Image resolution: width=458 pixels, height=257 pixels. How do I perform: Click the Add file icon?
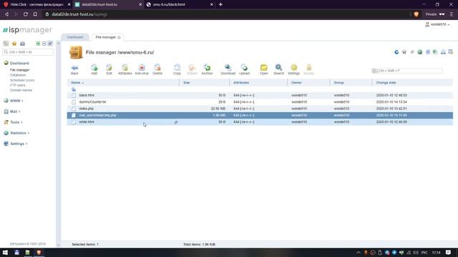pyautogui.click(x=94, y=70)
